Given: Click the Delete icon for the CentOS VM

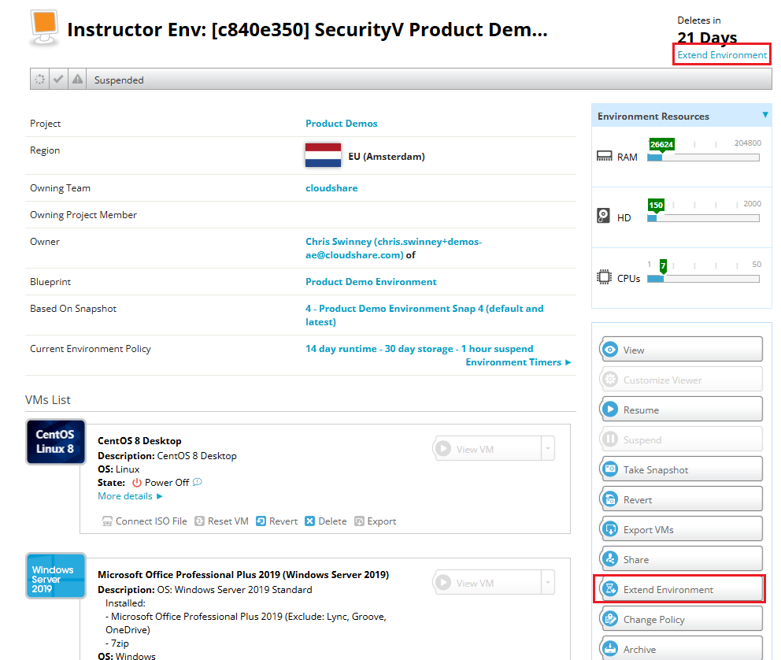Looking at the screenshot, I should coord(309,521).
